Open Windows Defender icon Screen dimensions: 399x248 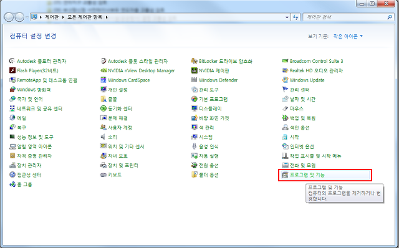point(194,80)
